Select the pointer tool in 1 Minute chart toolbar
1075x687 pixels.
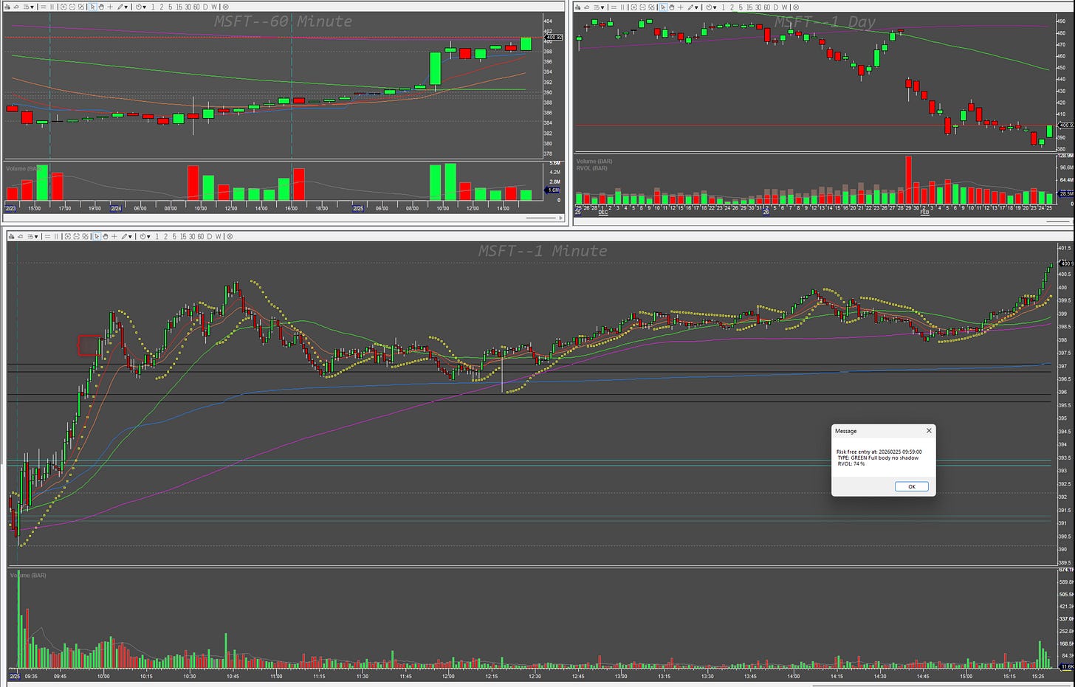point(97,236)
